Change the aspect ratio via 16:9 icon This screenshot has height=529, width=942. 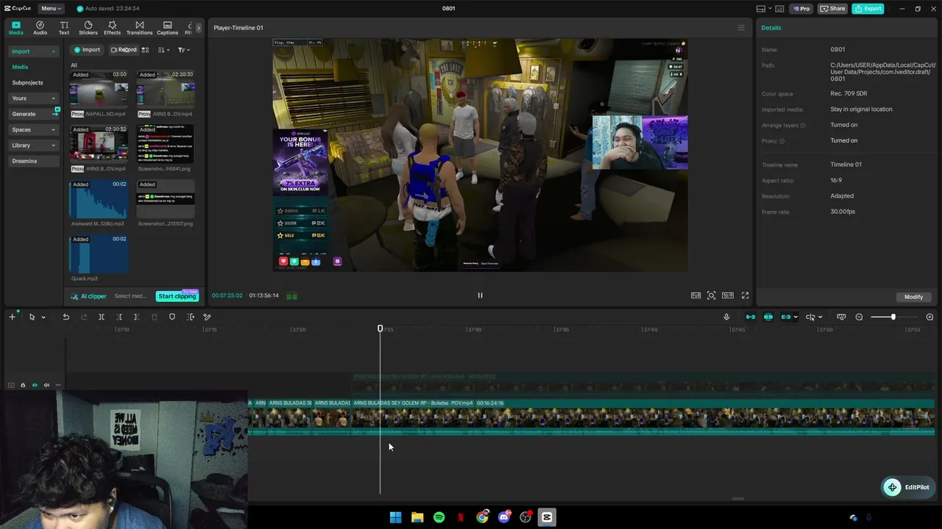(728, 295)
